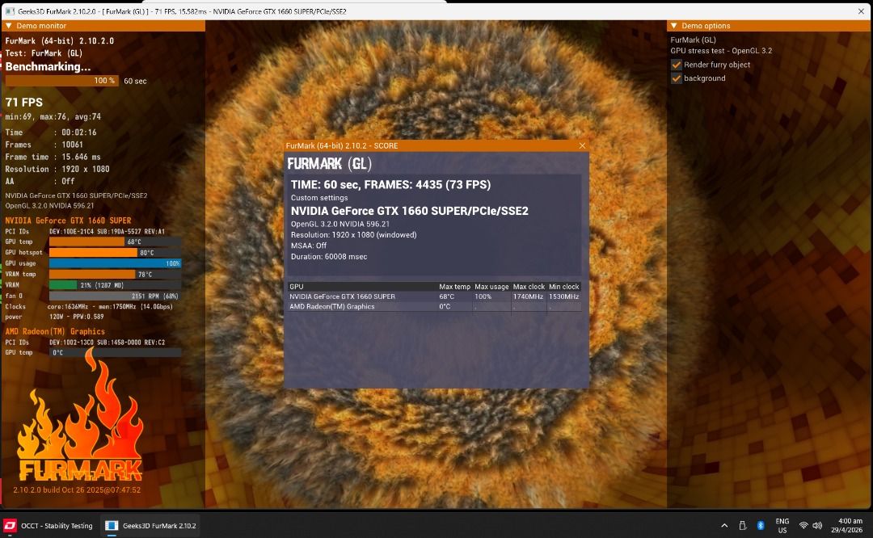Click the VRAM 21% (1287 MB) bar

point(115,285)
